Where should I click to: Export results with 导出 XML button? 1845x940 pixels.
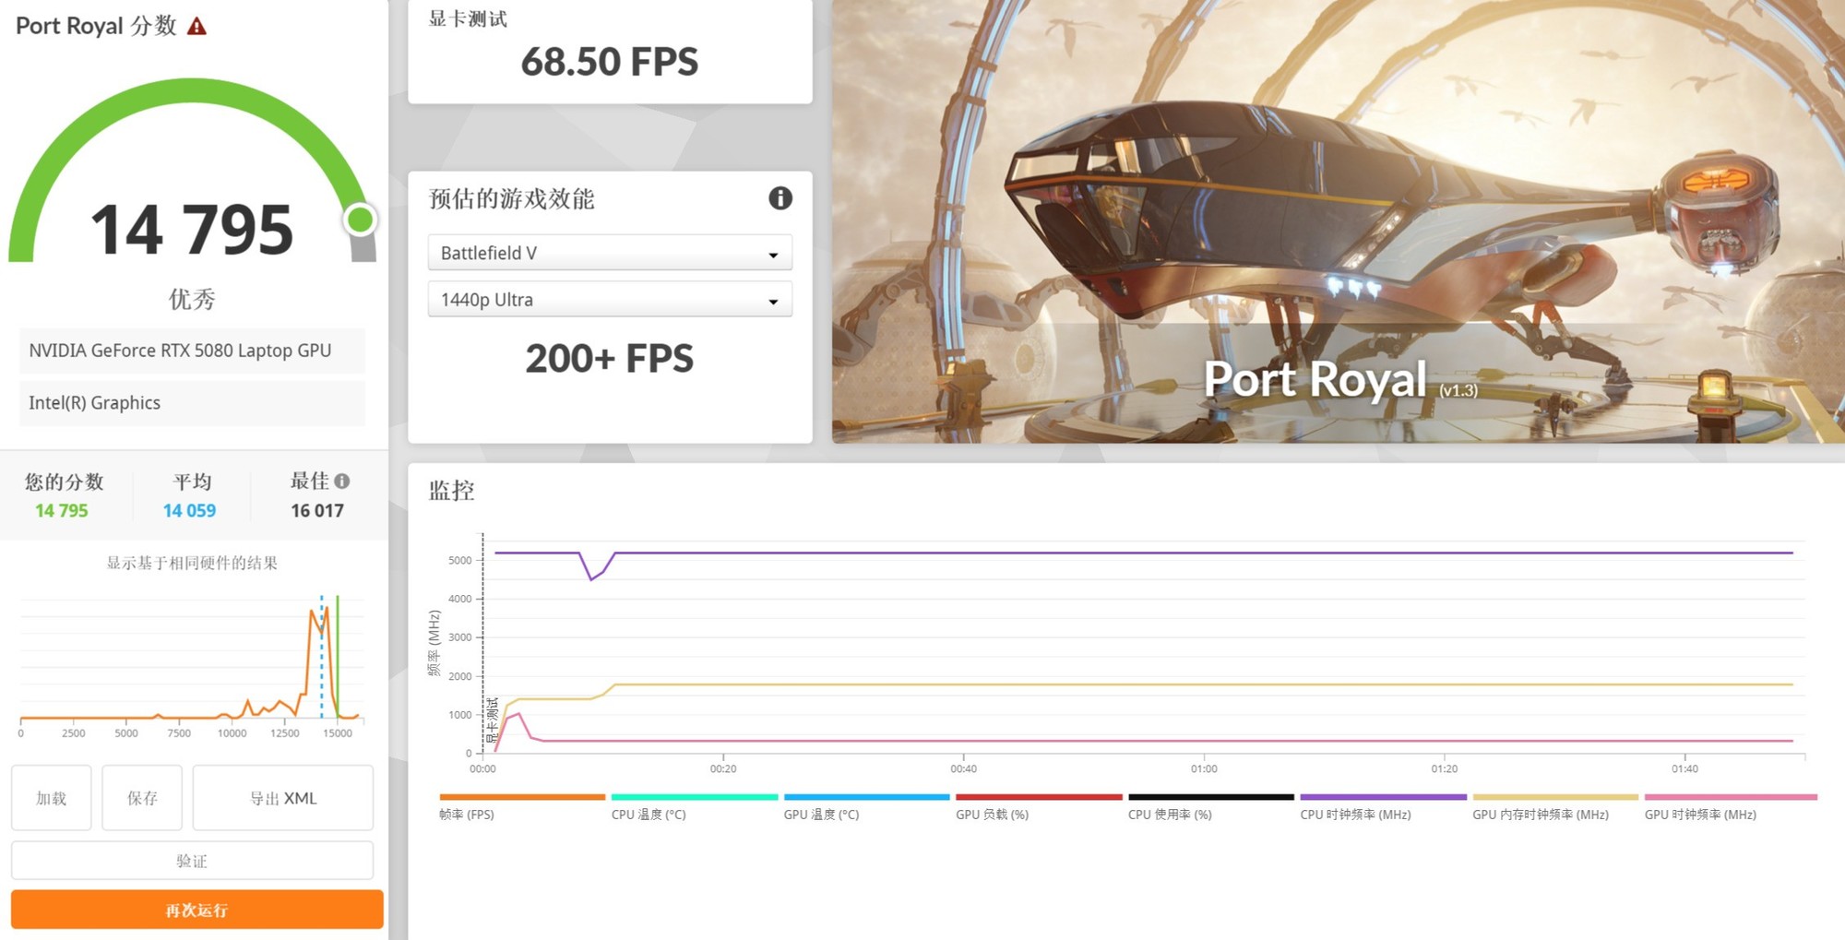coord(283,798)
